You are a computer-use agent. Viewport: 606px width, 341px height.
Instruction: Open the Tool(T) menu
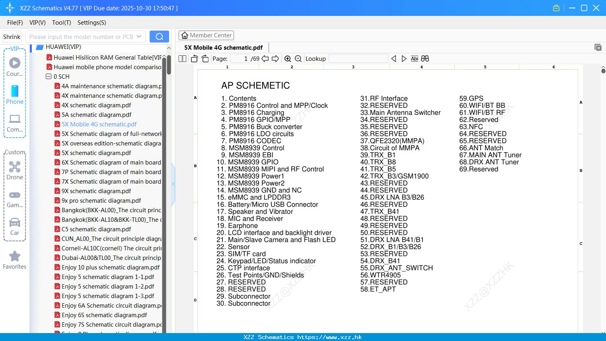[62, 23]
